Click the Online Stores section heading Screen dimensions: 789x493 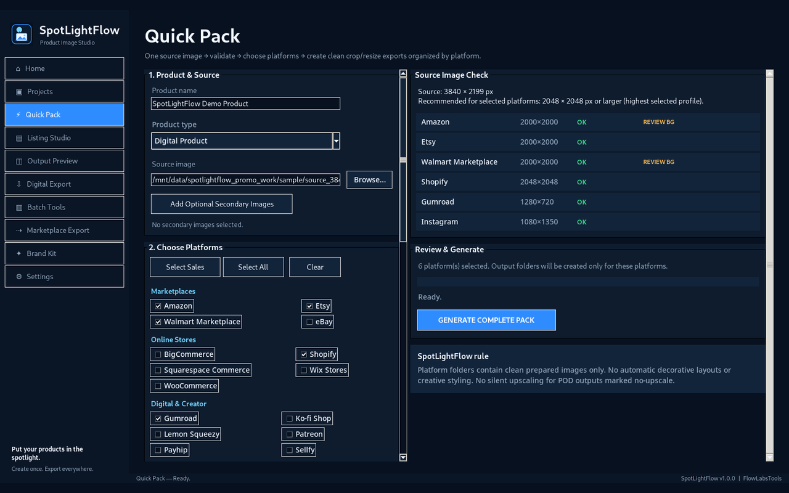[173, 340]
